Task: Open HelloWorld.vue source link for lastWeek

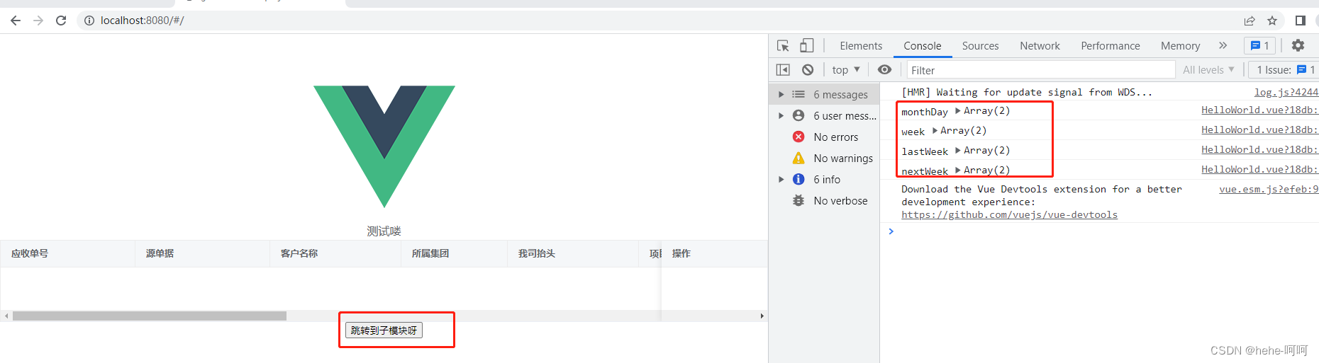Action: [1259, 149]
